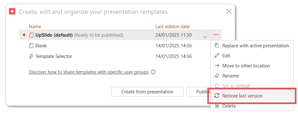The width and height of the screenshot is (298, 115).
Task: Sort by the Last edition date header
Action: (173, 26)
